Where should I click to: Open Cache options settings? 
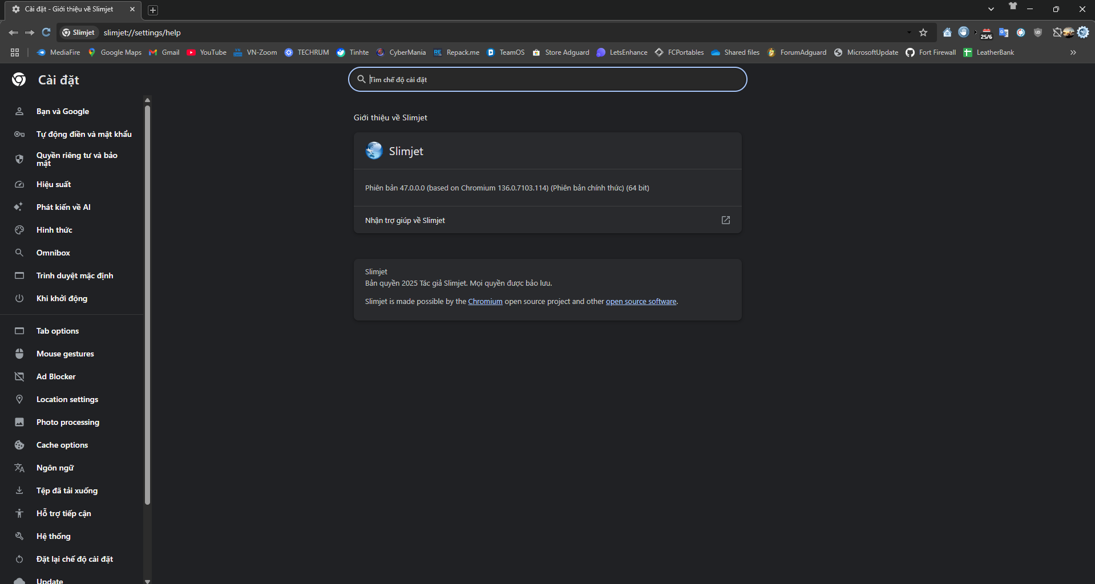[x=62, y=445]
